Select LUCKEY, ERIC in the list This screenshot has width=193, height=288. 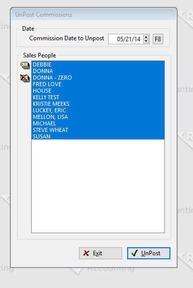click(98, 110)
